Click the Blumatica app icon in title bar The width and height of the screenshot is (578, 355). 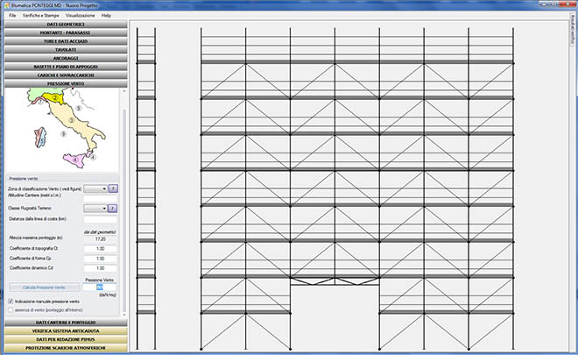point(4,4)
